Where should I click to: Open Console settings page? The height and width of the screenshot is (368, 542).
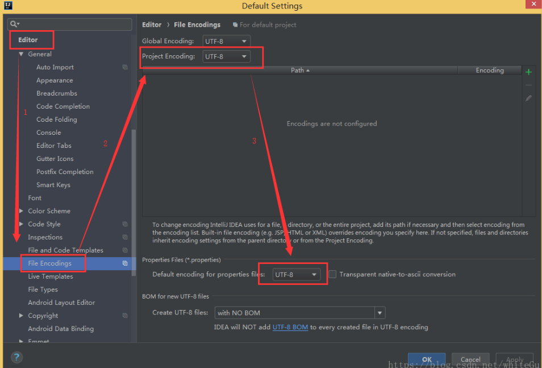pyautogui.click(x=49, y=133)
